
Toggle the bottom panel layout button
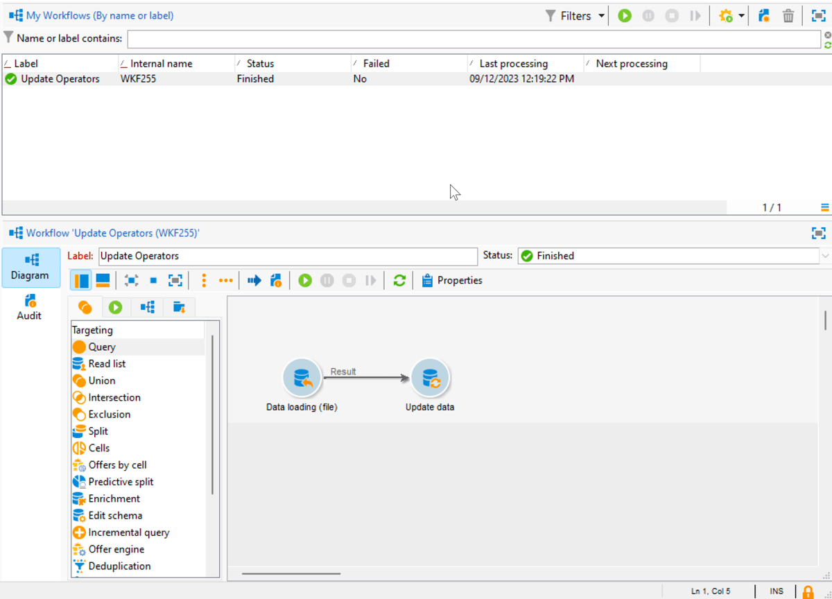point(103,280)
